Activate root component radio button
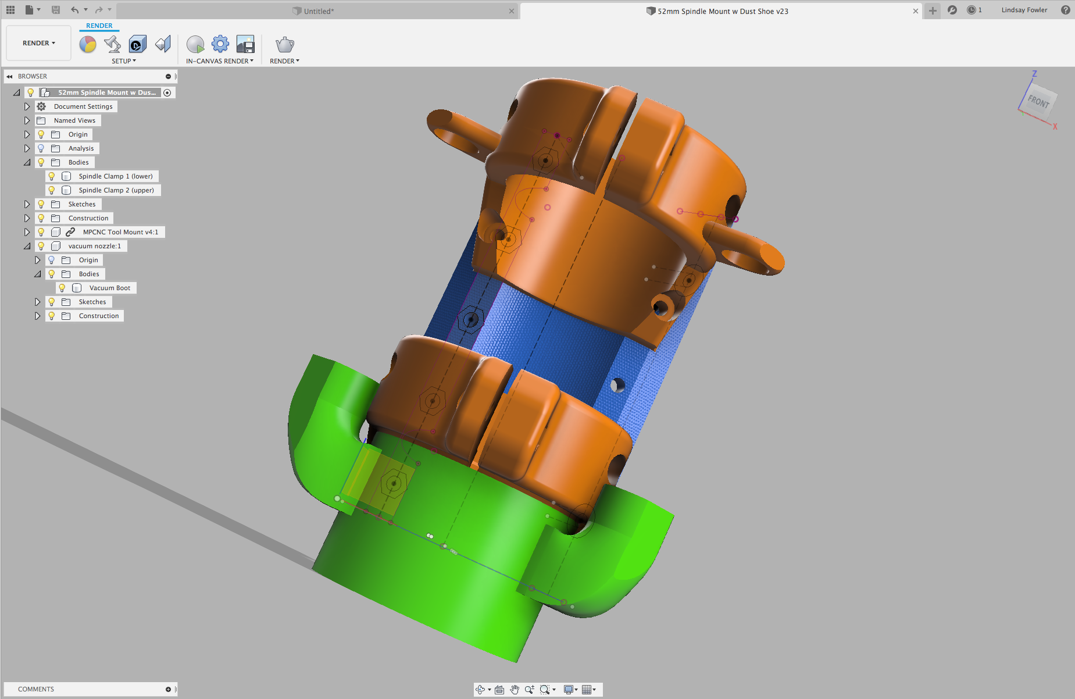Screen dimensions: 1075x699 [167, 92]
